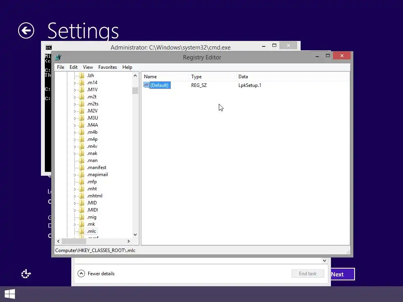This screenshot has width=403, height=302.
Task: Click the REG_SZ type cell
Action: coord(199,85)
